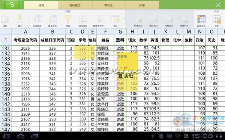
Task: Switch to the 成绩 sheet tab
Action: 41,5
